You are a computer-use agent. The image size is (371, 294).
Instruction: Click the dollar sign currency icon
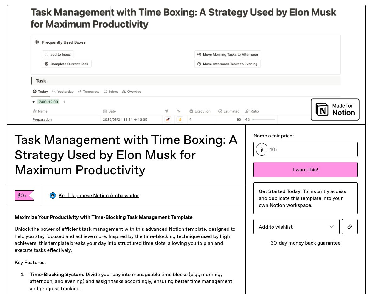(262, 149)
